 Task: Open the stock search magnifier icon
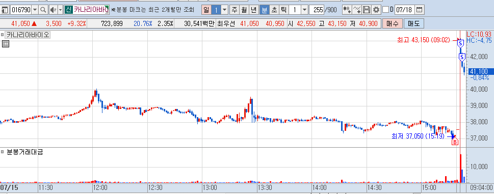43,10
